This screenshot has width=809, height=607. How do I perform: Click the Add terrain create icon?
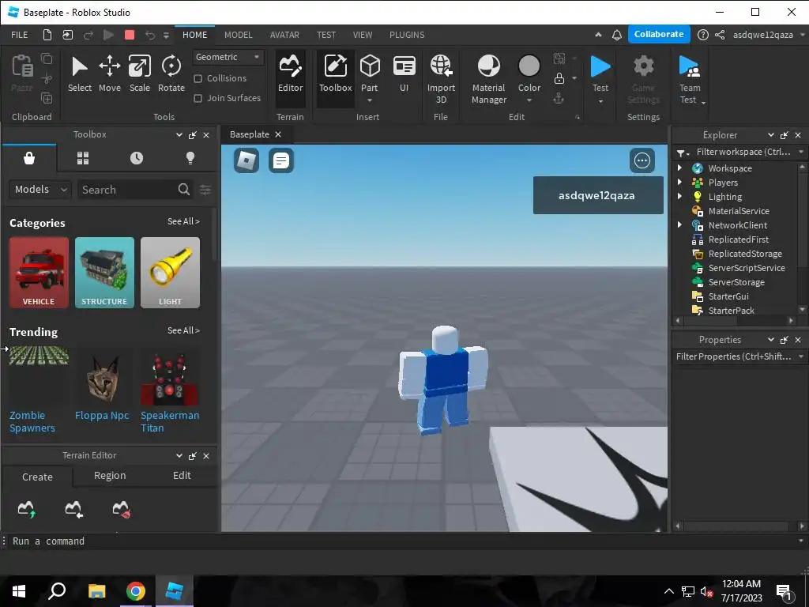(x=26, y=509)
